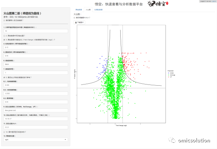
Task: Toggle checkbox 12 for showing label names
Action: (x=4, y=132)
